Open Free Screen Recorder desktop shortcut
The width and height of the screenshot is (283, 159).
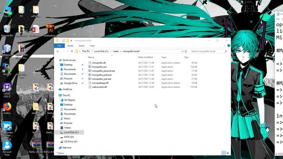click(7, 129)
